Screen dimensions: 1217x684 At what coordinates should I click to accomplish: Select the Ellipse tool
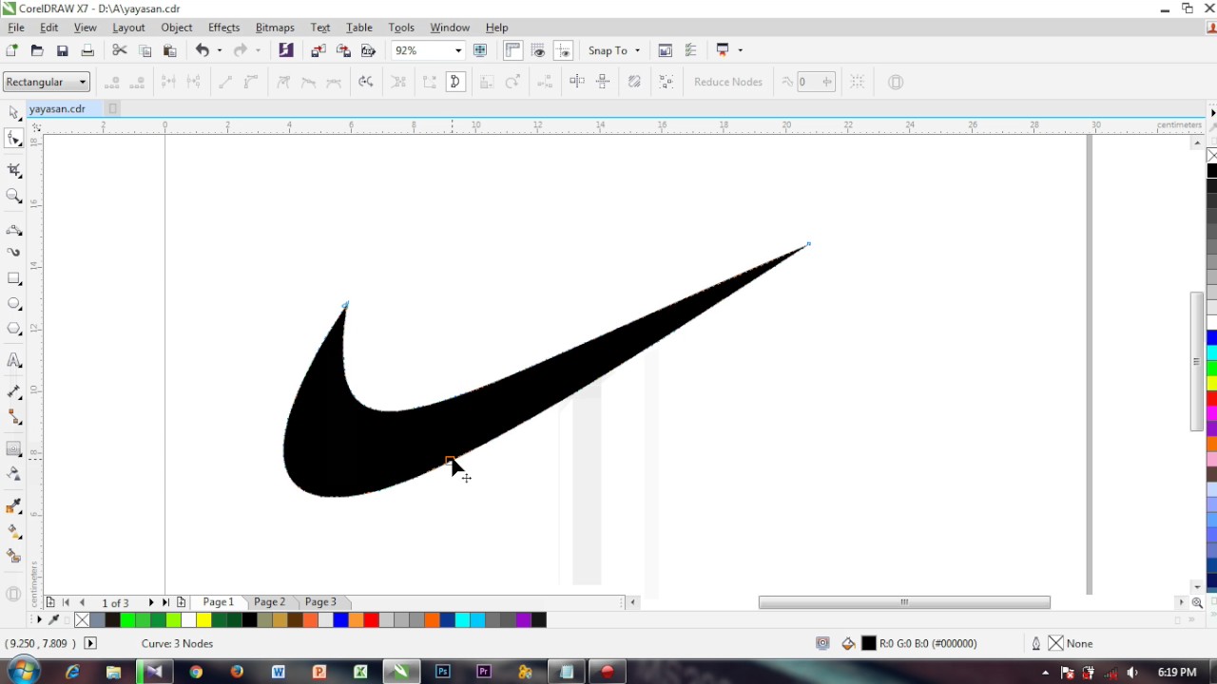coord(14,304)
